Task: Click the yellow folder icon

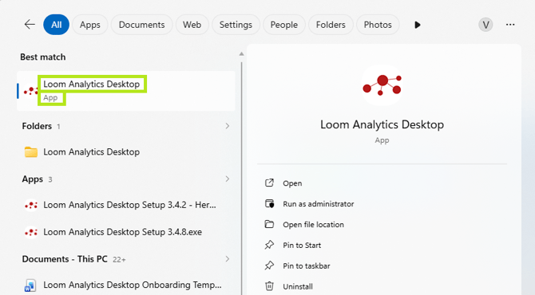Action: click(x=30, y=152)
